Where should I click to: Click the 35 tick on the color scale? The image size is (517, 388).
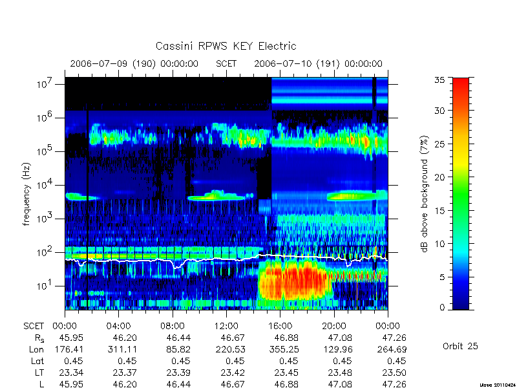[439, 80]
